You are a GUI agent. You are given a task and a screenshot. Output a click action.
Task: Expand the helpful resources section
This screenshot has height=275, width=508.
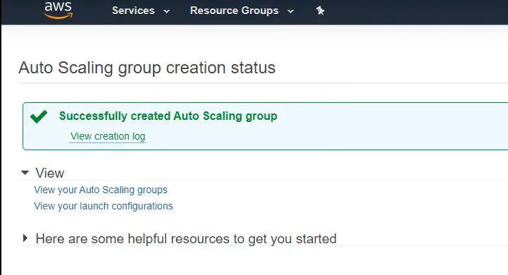click(x=25, y=238)
